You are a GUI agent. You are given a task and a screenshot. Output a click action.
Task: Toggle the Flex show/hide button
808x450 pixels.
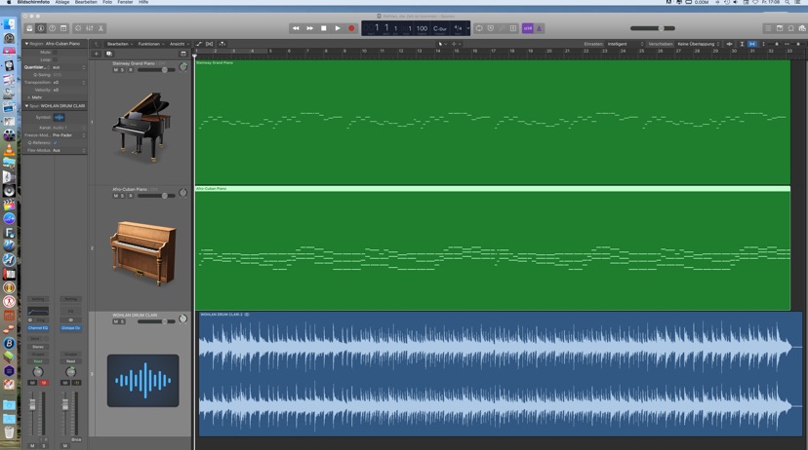tap(209, 44)
